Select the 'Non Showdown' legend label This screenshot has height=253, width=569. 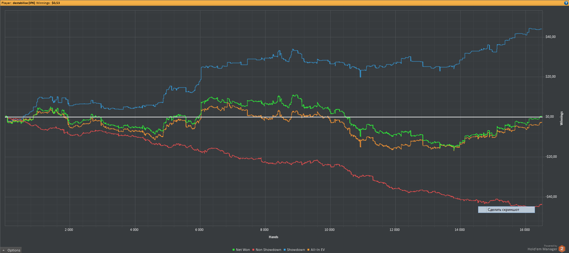268,250
